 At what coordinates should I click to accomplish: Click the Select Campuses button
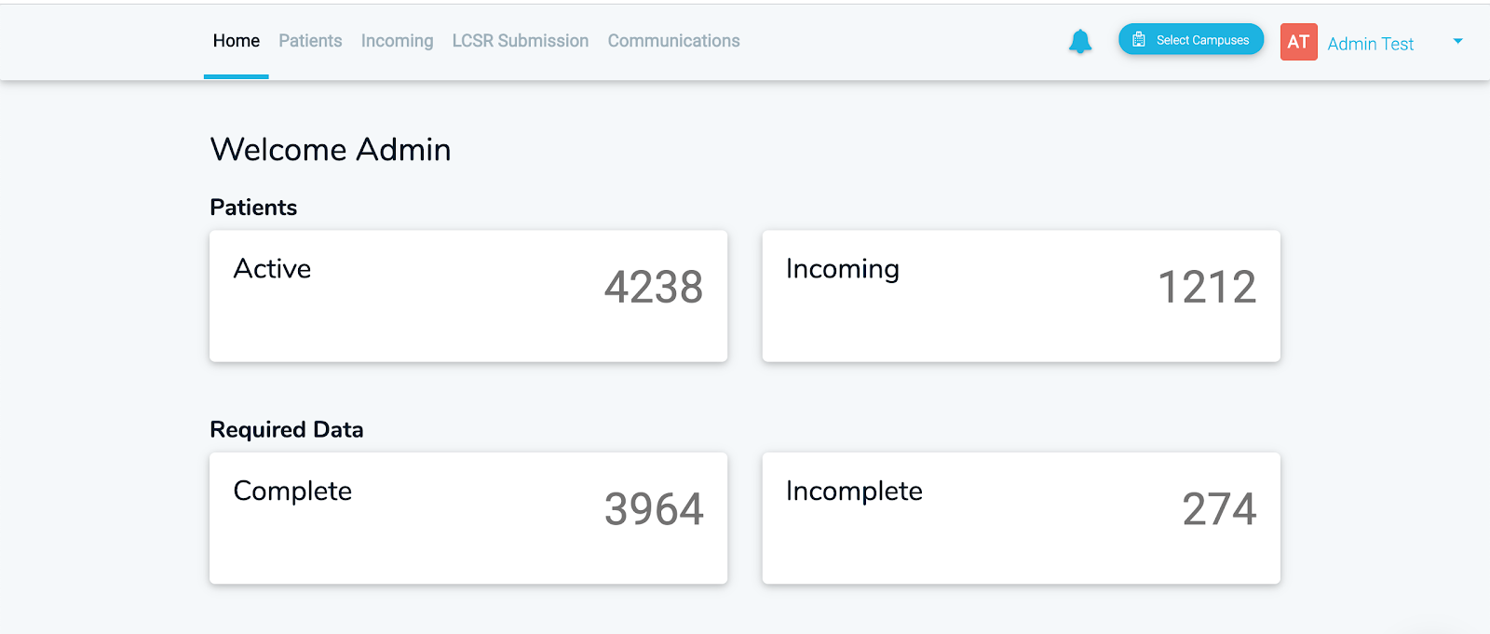point(1191,39)
